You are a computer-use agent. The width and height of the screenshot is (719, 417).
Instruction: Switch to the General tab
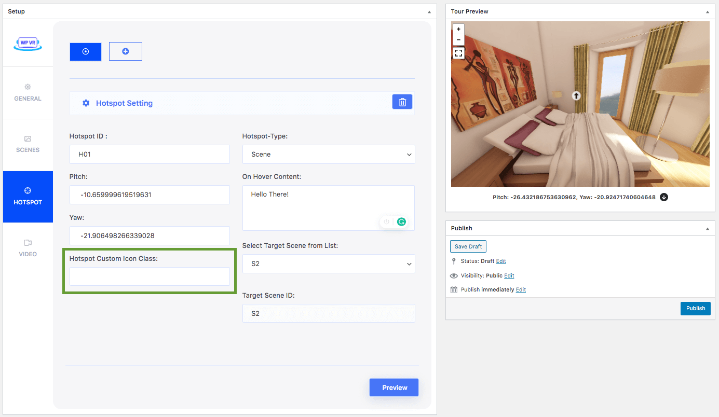28,92
